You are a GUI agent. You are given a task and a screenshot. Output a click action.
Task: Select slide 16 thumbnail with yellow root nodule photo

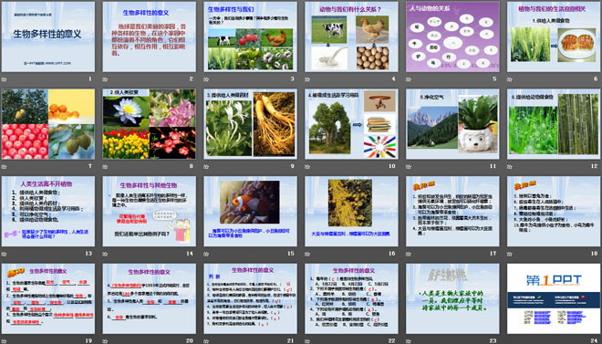[351, 211]
